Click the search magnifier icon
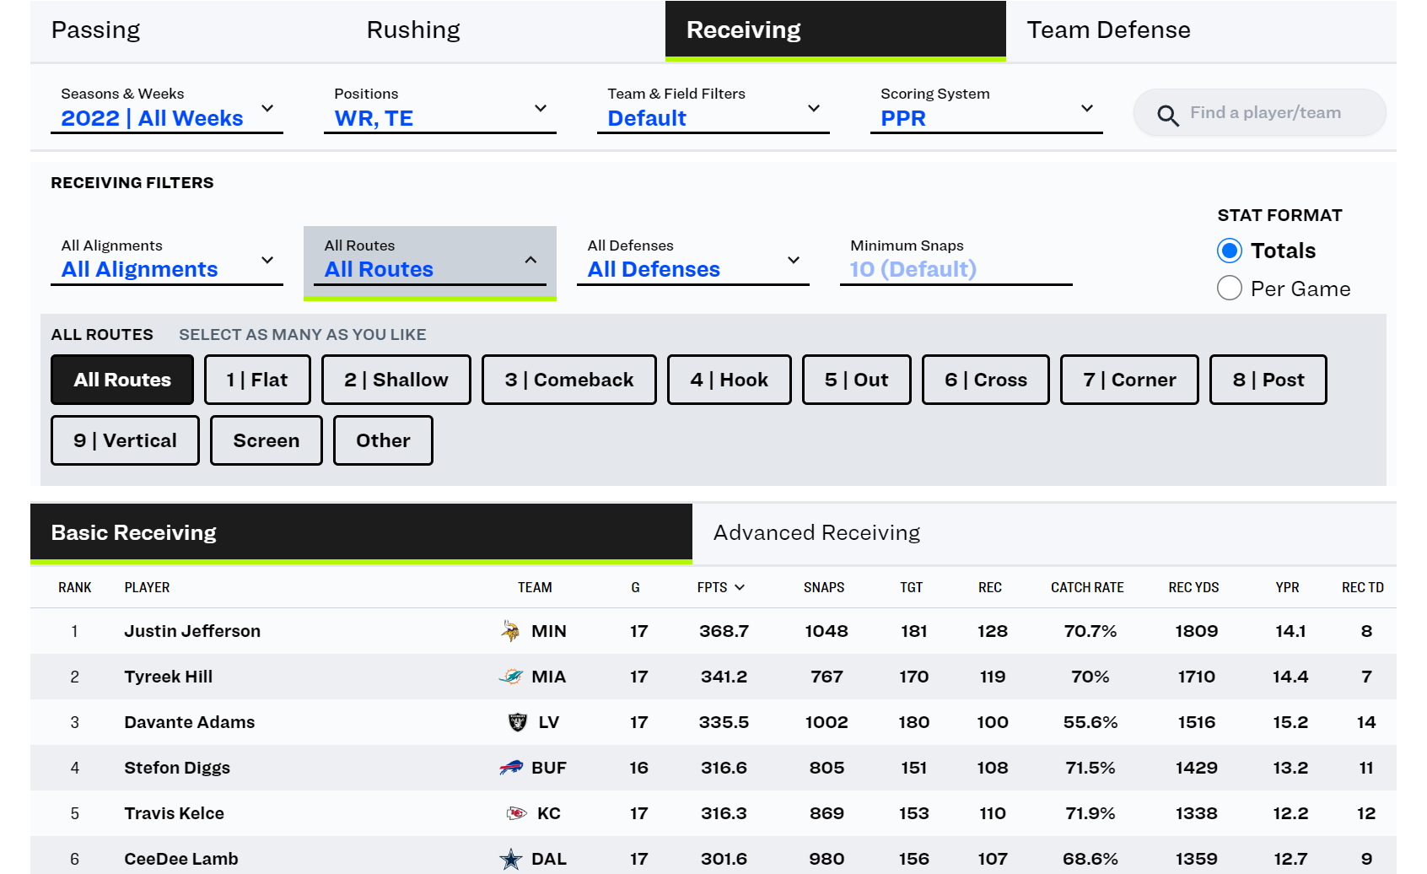Viewport: 1427px width, 874px height. click(x=1168, y=115)
